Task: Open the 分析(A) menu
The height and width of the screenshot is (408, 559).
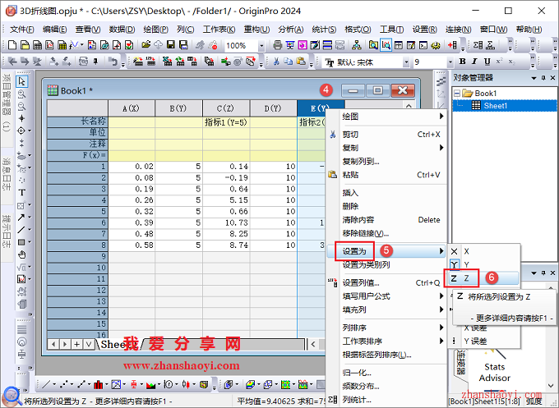Action: click(x=291, y=30)
